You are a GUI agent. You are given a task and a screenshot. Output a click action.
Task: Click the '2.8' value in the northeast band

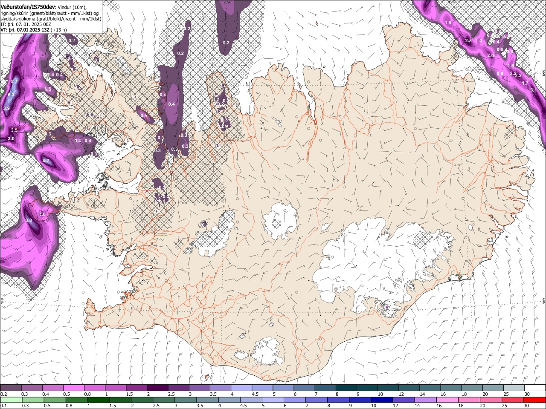(468, 40)
